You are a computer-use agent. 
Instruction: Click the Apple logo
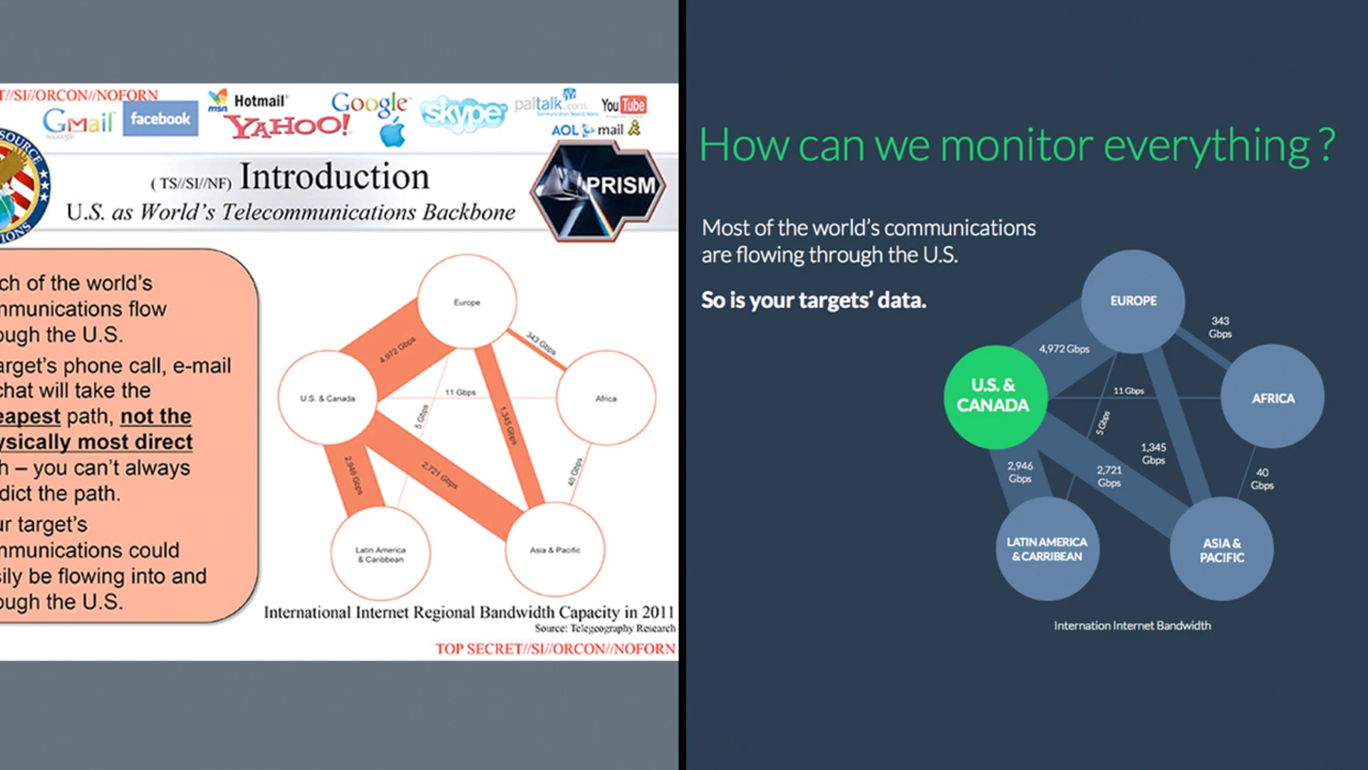tap(394, 132)
